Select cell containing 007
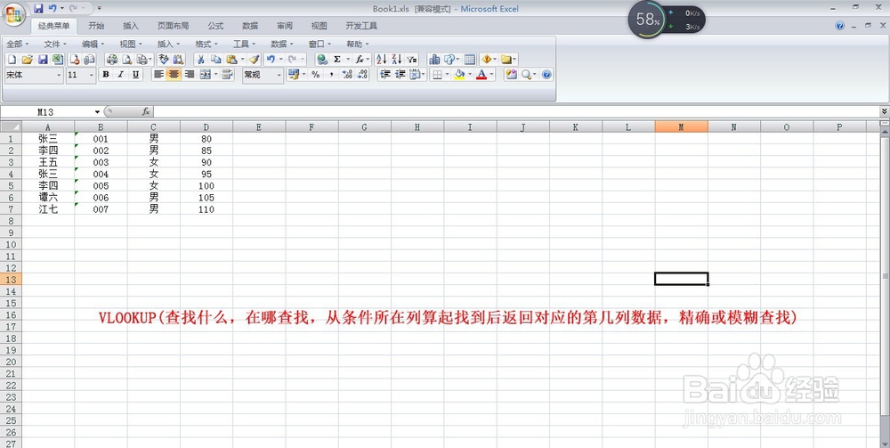890x448 pixels. tap(101, 209)
